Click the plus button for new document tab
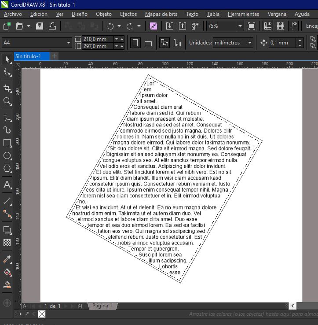The image size is (318, 325). [x=54, y=56]
